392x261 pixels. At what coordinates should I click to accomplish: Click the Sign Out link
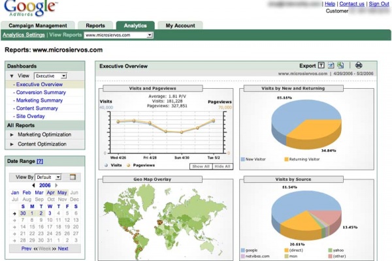[378, 4]
